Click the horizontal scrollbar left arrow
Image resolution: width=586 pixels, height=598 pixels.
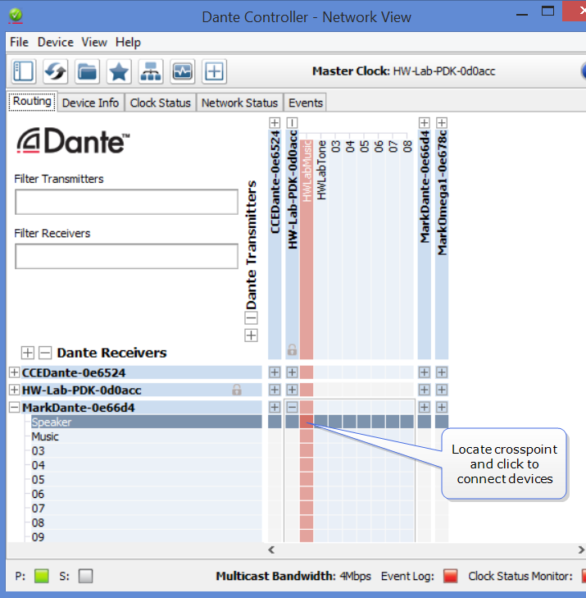pos(271,550)
